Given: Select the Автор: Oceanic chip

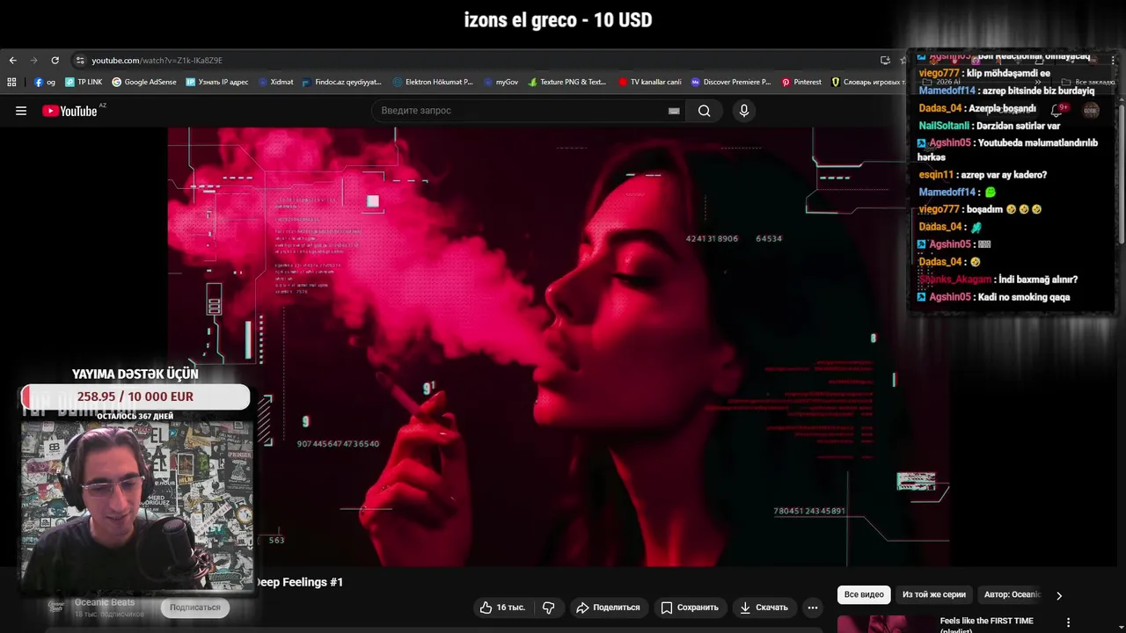Looking at the screenshot, I should click(x=1012, y=595).
